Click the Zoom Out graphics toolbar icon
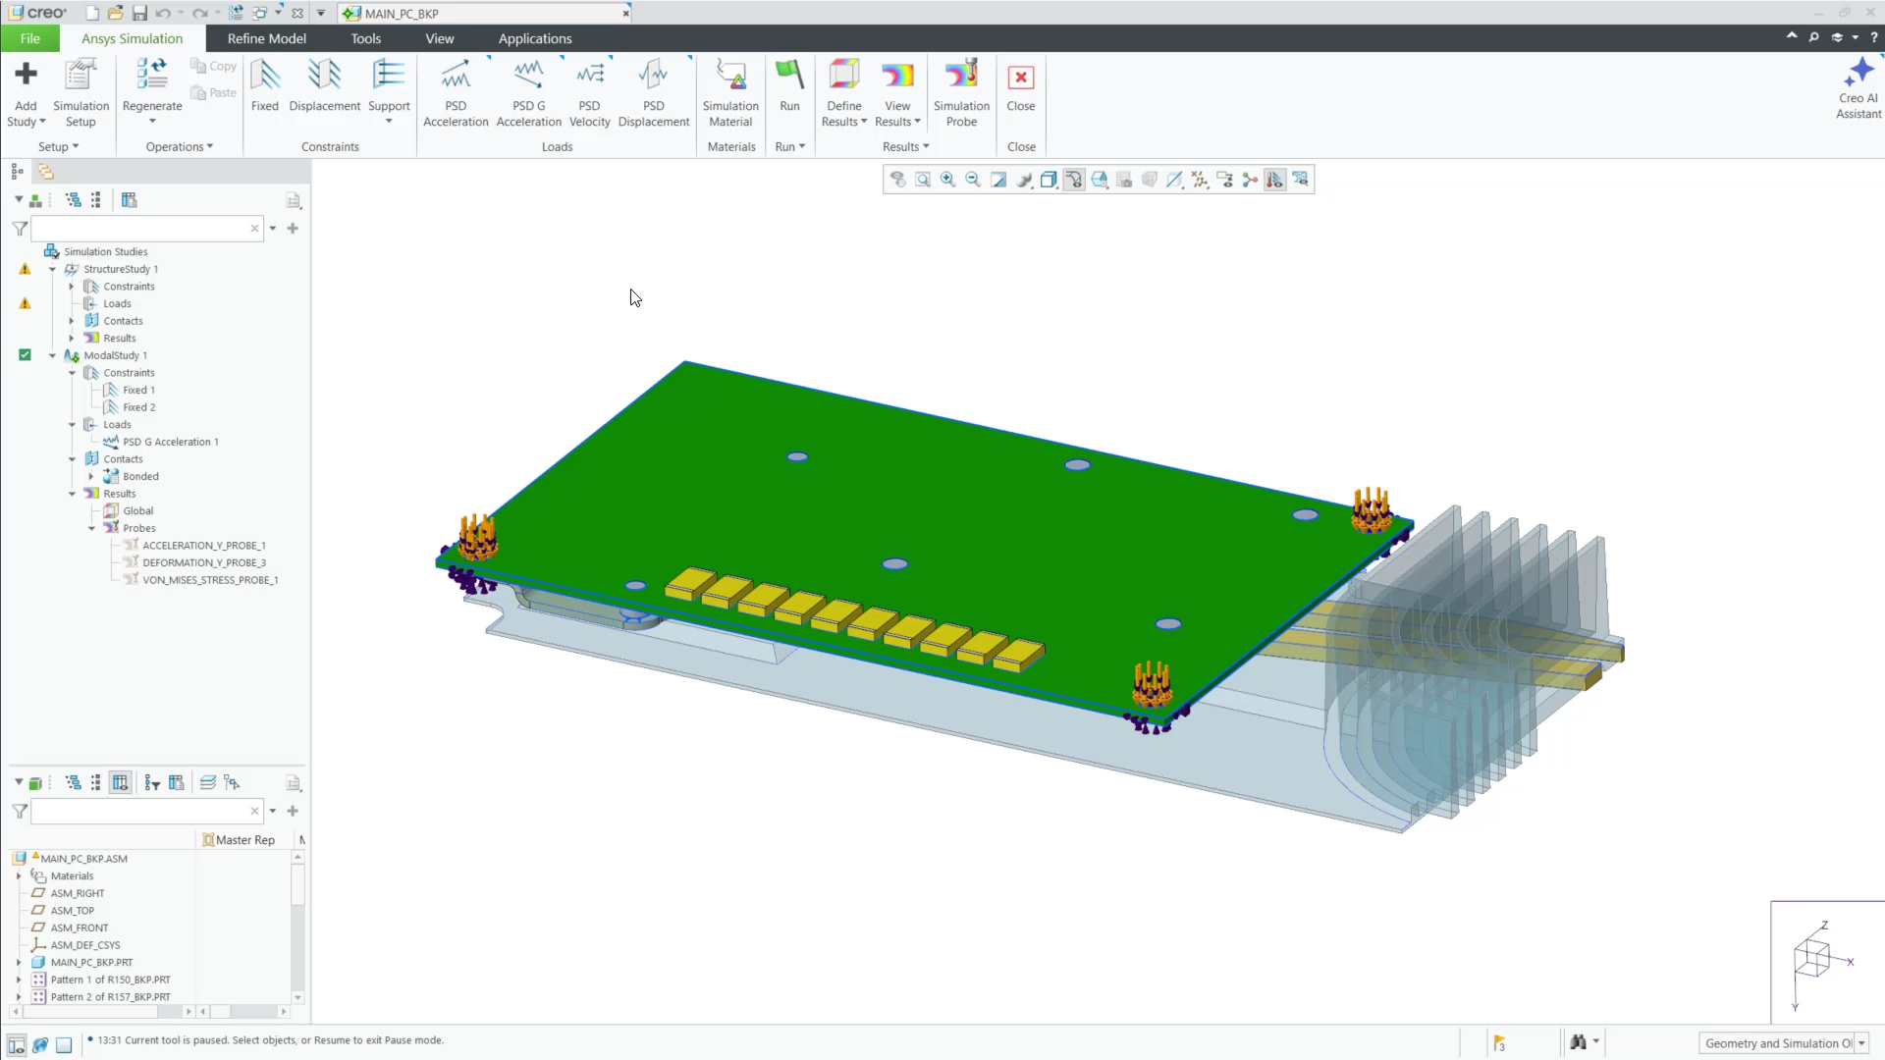Screen dimensions: 1885x1060 click(x=973, y=180)
